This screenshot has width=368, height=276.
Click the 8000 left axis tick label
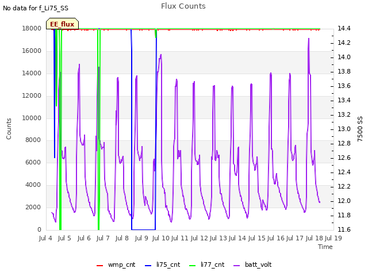pos(33,140)
